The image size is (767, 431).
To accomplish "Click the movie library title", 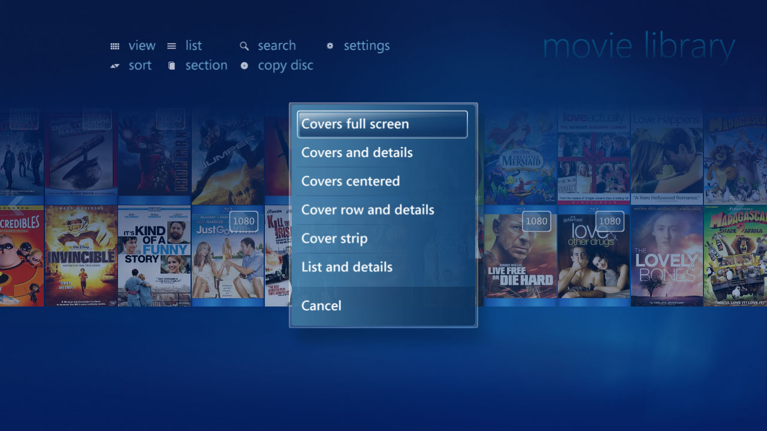I will [x=639, y=47].
